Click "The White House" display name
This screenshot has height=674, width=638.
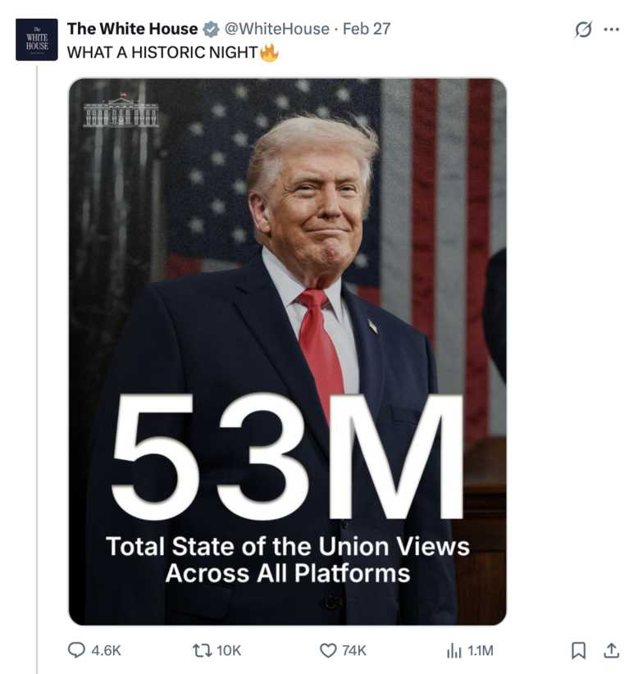tap(132, 29)
